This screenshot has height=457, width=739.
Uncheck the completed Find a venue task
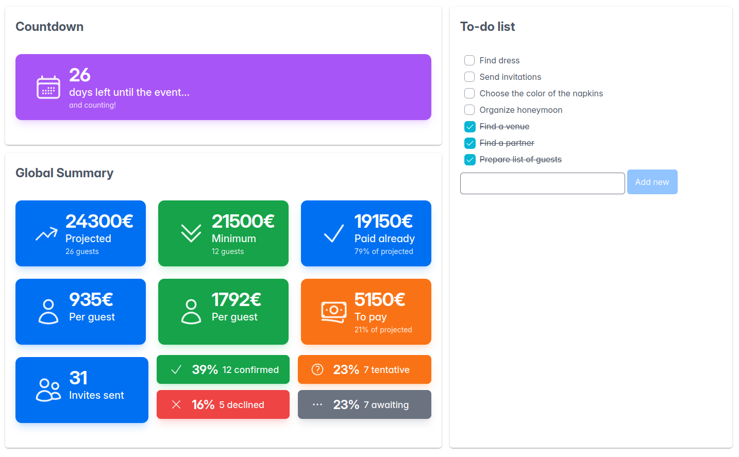click(x=469, y=126)
